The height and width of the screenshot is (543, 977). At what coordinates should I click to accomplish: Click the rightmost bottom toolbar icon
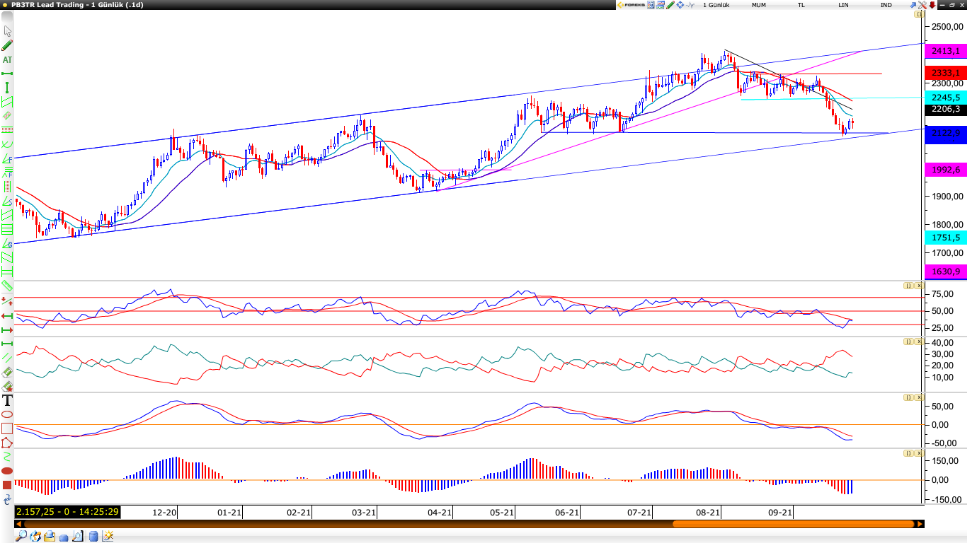108,536
